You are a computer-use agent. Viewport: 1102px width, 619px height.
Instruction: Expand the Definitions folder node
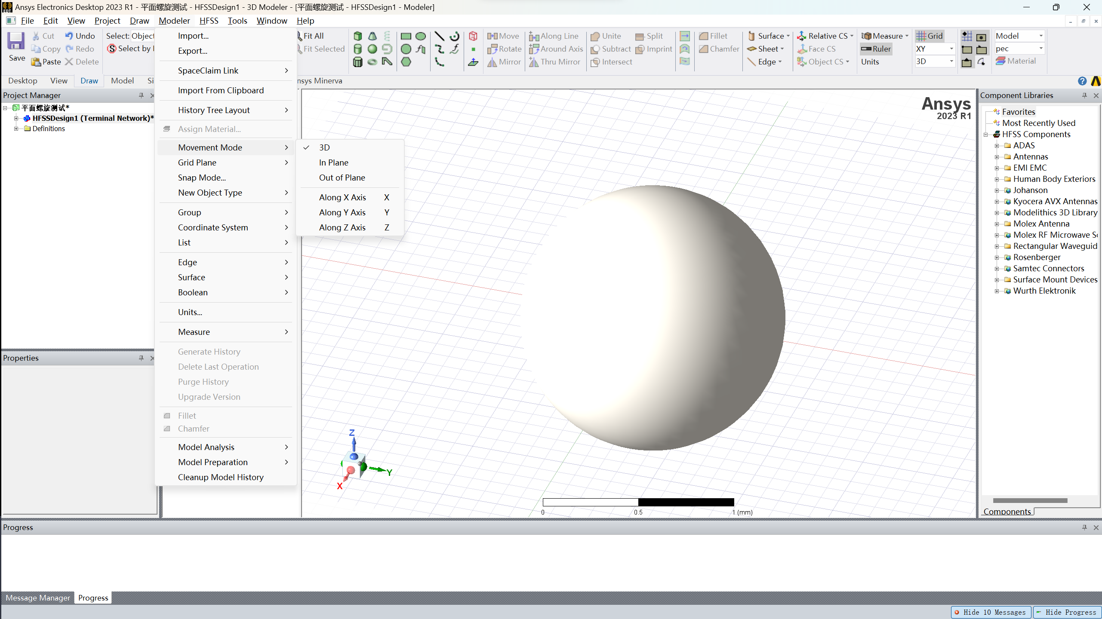pos(16,129)
